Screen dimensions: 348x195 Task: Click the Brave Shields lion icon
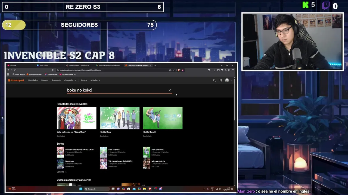(x=179, y=70)
